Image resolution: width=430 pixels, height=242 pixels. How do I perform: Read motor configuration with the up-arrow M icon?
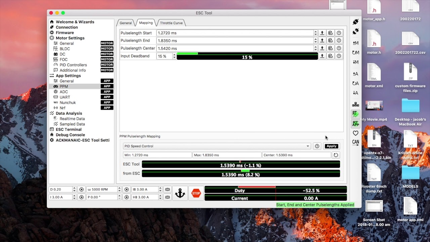tap(355, 43)
